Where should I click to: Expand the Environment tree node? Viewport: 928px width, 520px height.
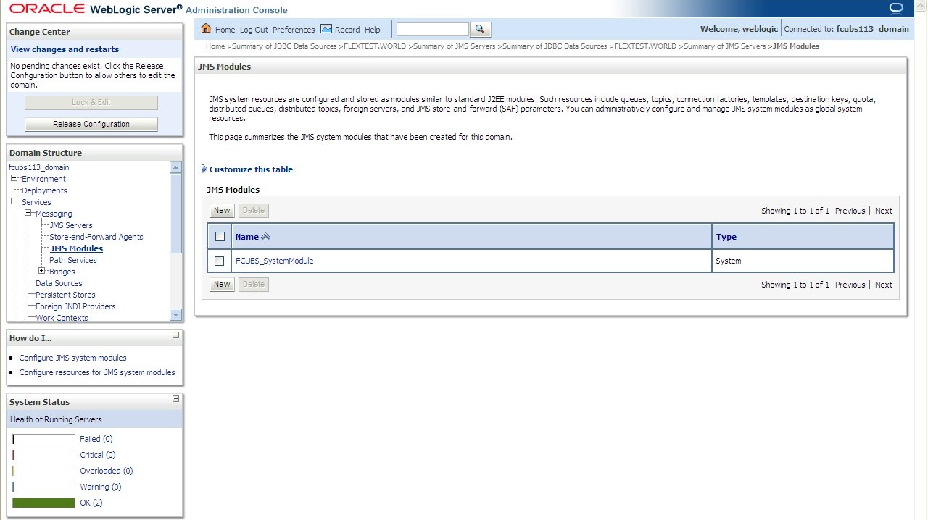click(14, 179)
